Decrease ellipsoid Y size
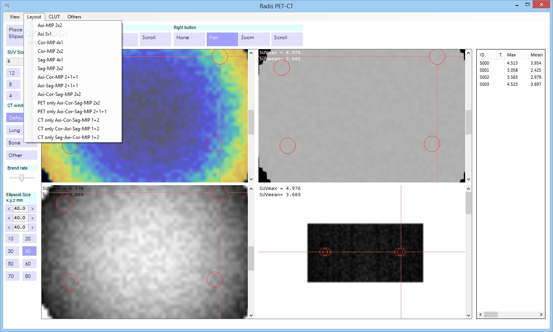Screen dimensions: 553x332 (x=9, y=218)
